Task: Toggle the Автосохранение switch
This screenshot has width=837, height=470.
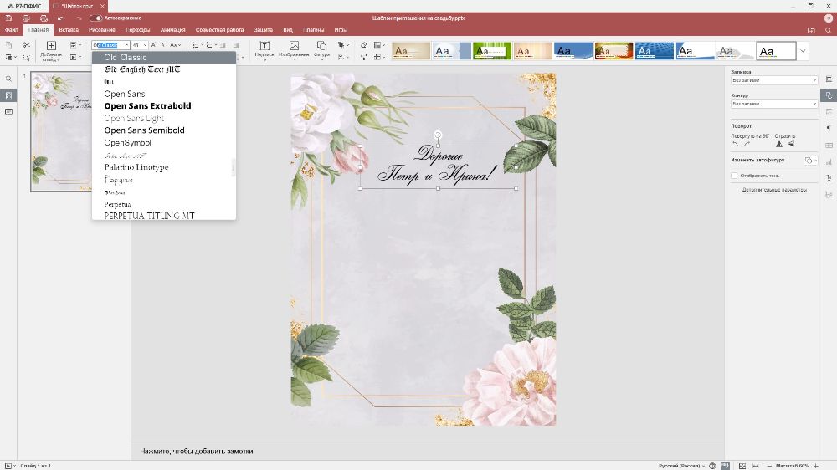Action: (96, 18)
